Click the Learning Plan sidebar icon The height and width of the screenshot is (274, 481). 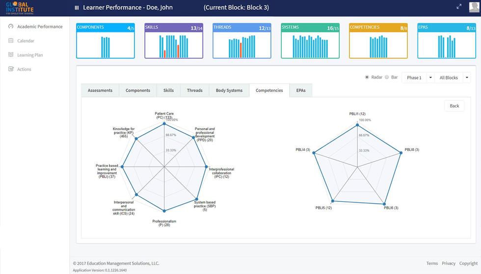(11, 55)
